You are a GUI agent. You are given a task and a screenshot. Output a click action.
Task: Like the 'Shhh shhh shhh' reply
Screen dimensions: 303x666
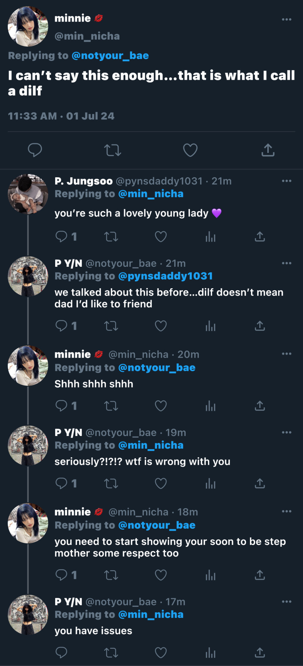coord(161,406)
